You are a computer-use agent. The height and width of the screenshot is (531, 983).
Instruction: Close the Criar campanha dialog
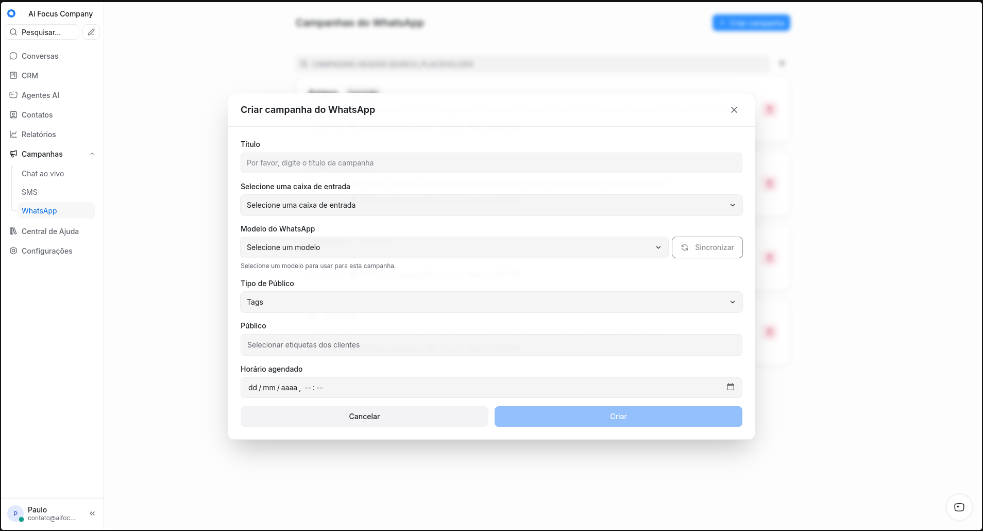click(x=734, y=110)
